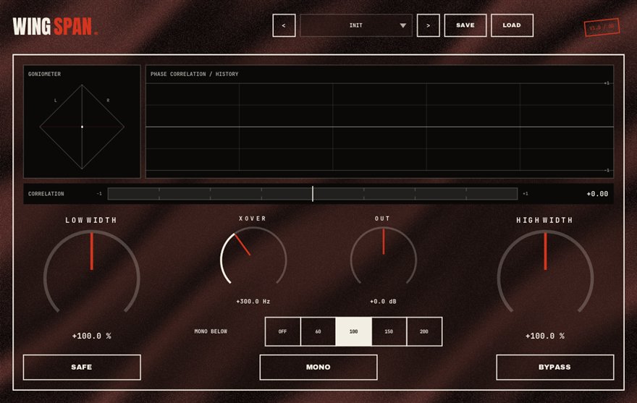
Task: Click the Out gain knob
Action: coord(384,255)
